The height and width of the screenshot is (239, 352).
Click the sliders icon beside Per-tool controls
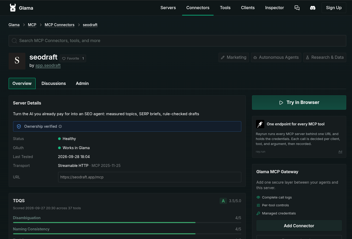258,205
